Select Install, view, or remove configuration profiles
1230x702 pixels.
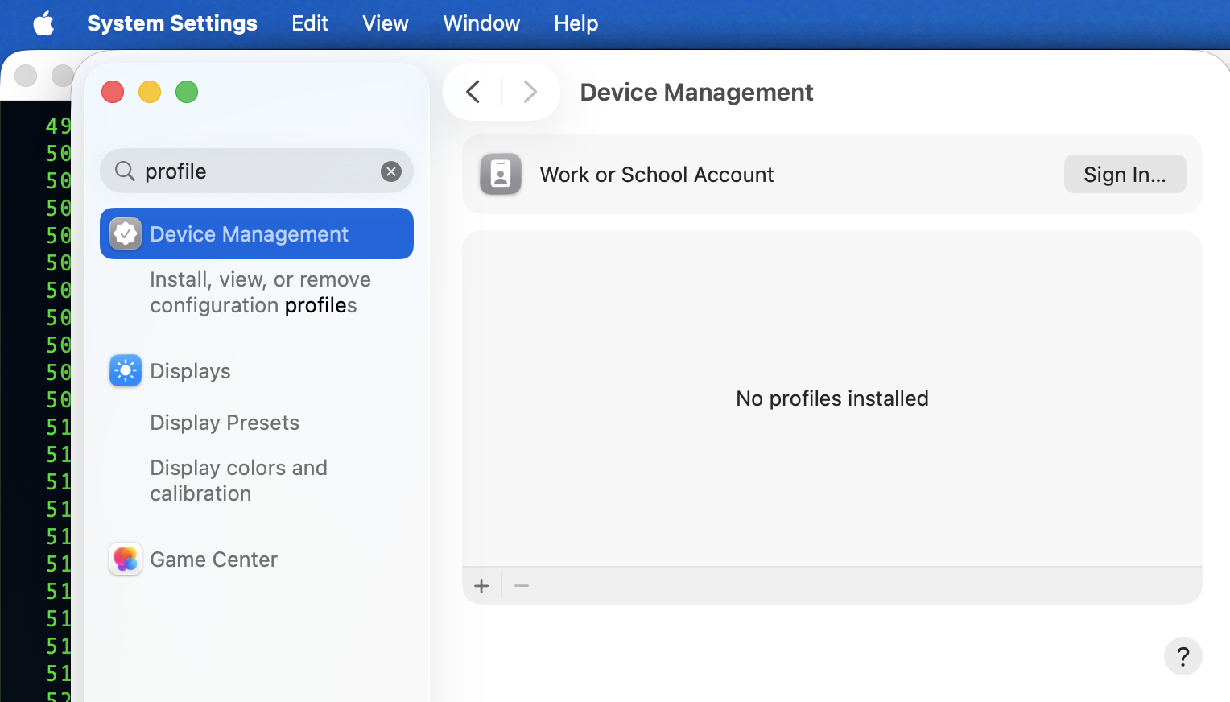(260, 292)
